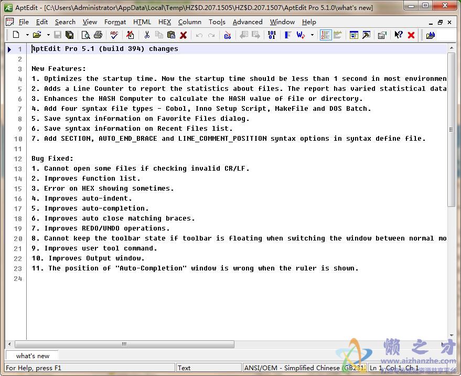
Task: Click the Save All icon
Action: tap(69, 35)
